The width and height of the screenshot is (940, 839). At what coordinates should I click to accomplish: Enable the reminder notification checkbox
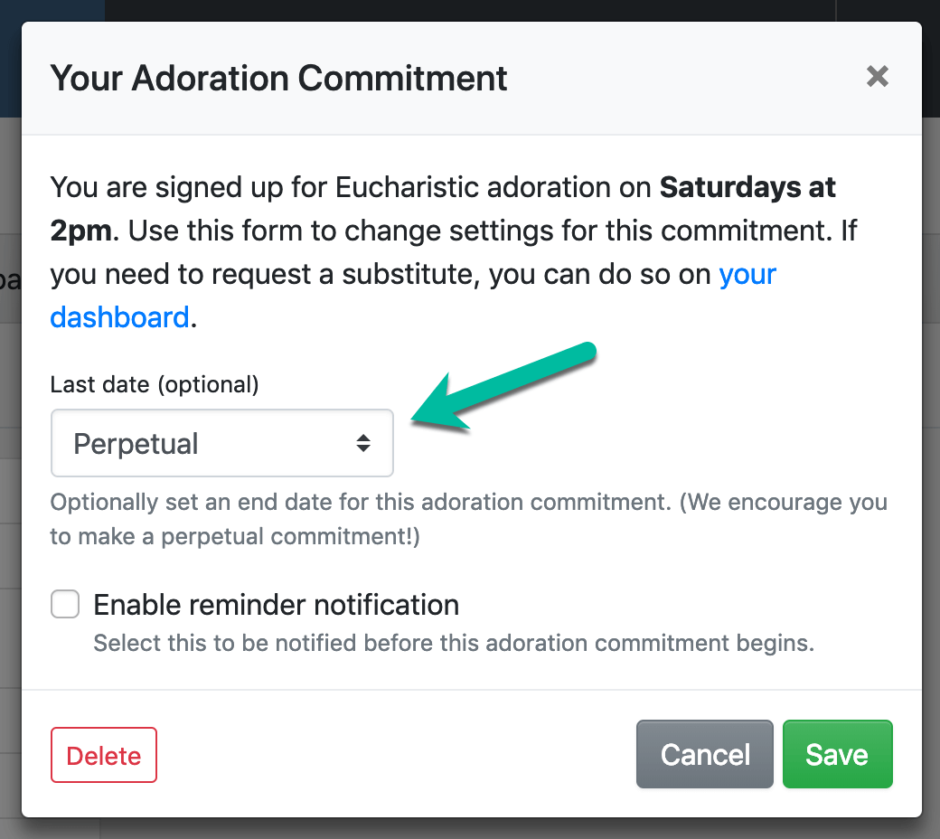point(65,604)
